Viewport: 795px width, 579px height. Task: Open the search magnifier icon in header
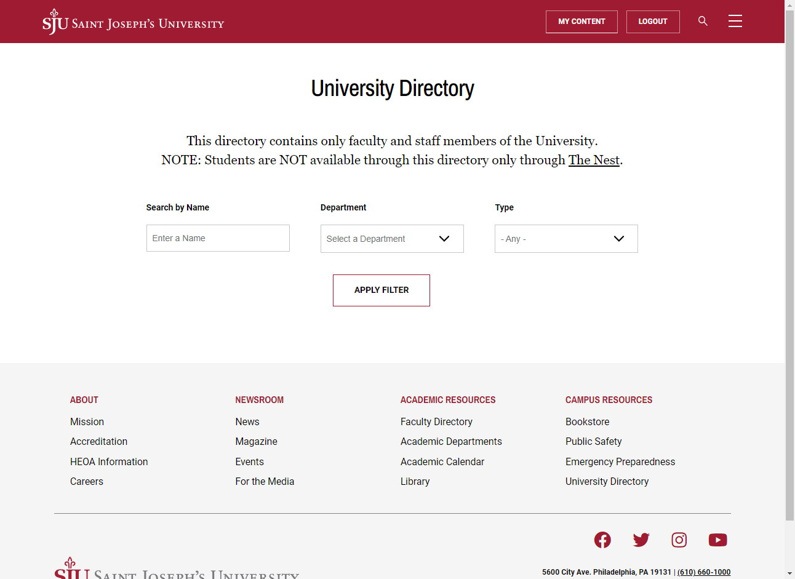(x=703, y=21)
